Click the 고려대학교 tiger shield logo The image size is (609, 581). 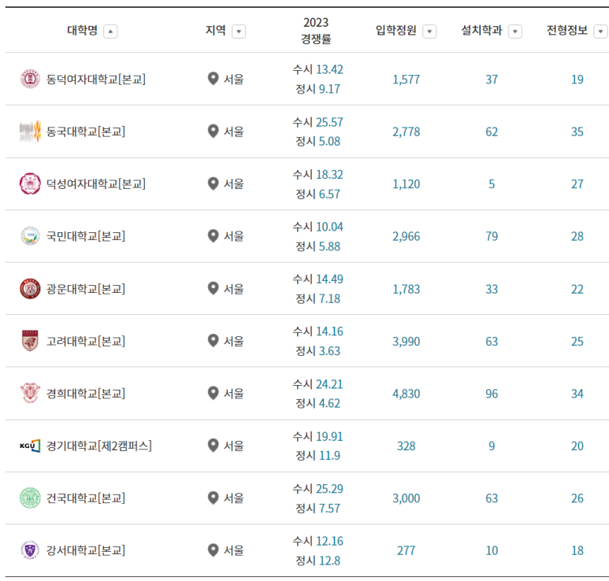30,341
